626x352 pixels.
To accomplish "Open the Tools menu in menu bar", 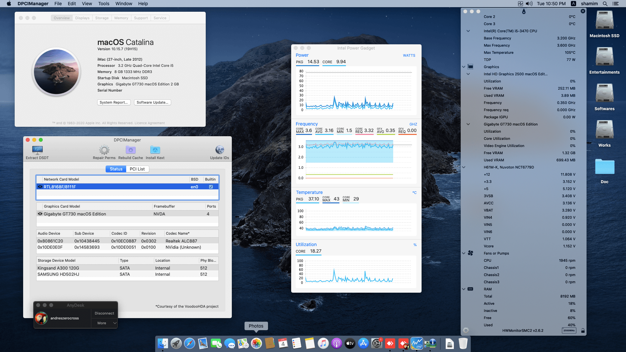I will (104, 4).
